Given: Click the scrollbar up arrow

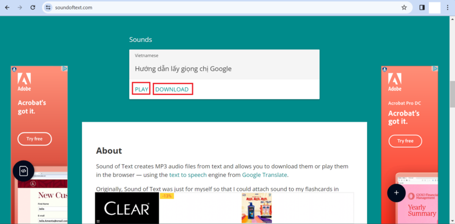Looking at the screenshot, I should tap(453, 19).
